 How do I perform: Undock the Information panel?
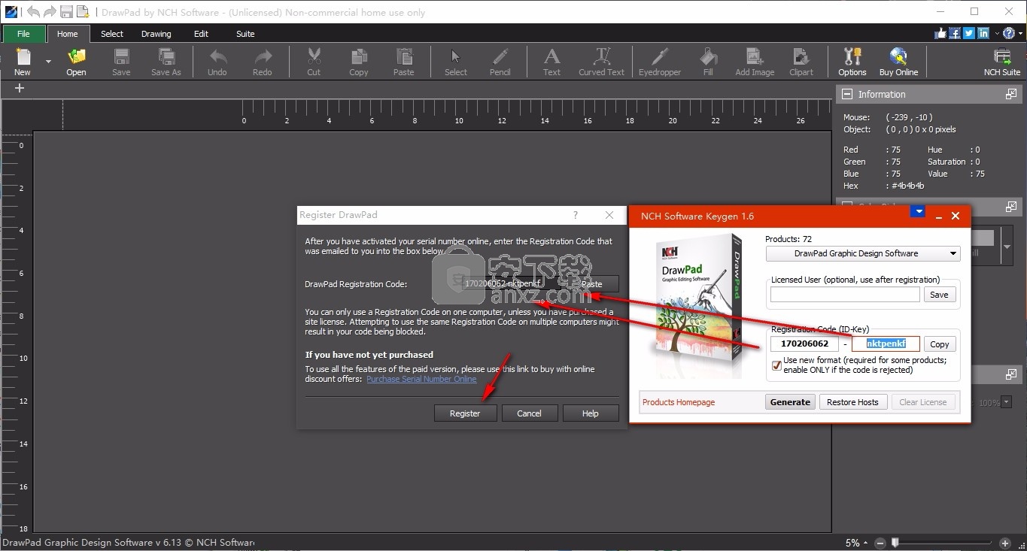click(1011, 95)
